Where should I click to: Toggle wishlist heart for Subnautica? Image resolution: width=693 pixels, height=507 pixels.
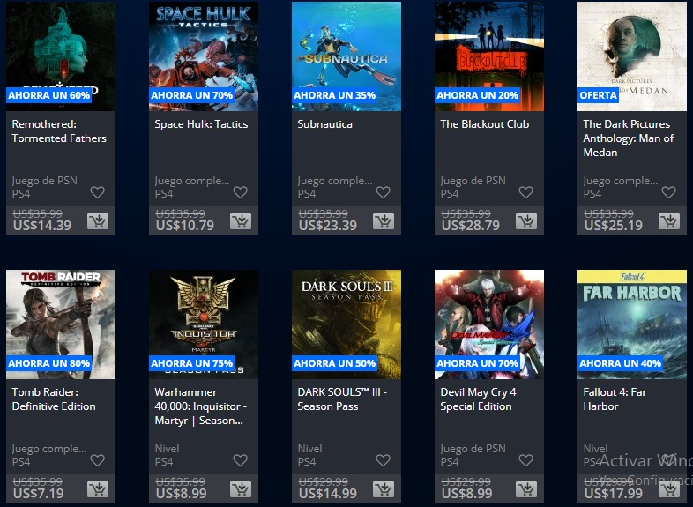coord(383,192)
